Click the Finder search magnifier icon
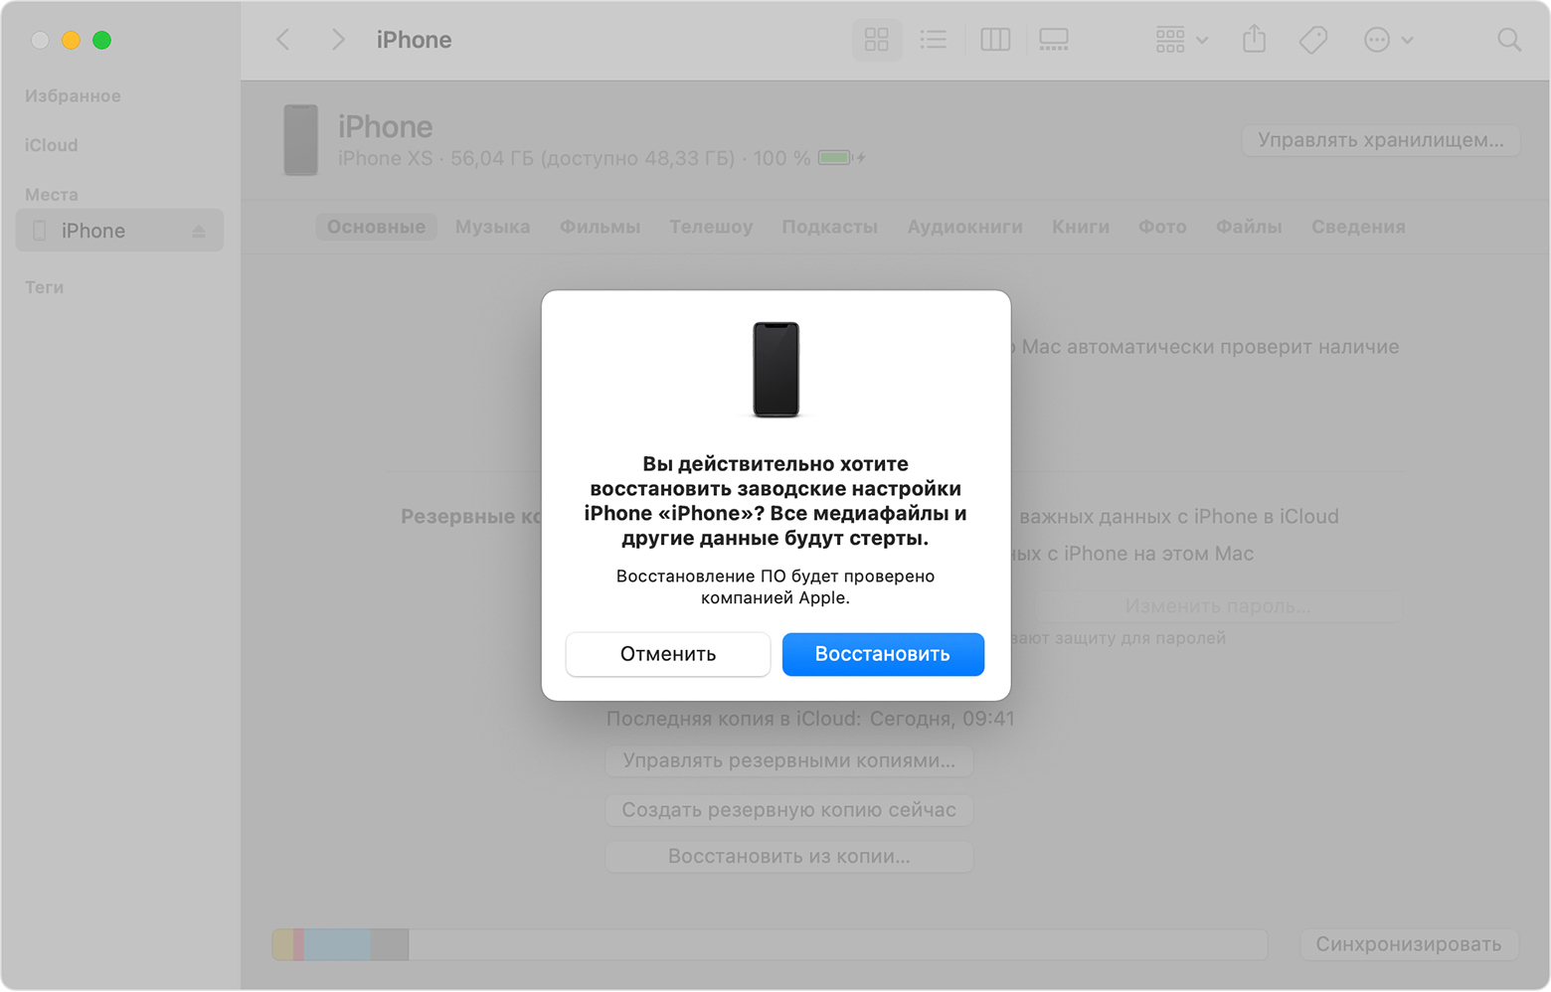Viewport: 1551px width, 992px height. 1509,40
